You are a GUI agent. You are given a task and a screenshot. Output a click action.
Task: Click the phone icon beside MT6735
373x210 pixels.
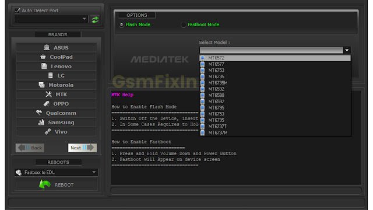202,76
